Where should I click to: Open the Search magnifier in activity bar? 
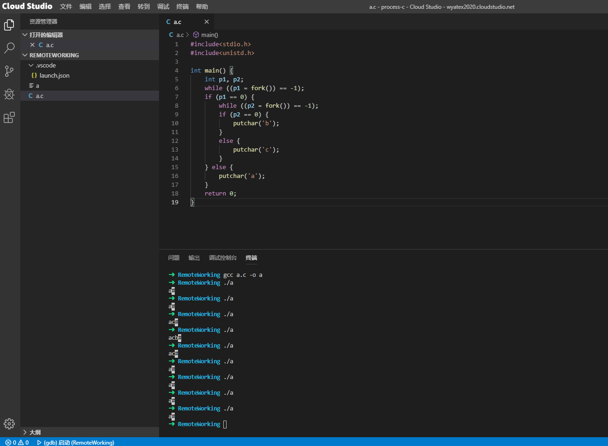point(9,48)
